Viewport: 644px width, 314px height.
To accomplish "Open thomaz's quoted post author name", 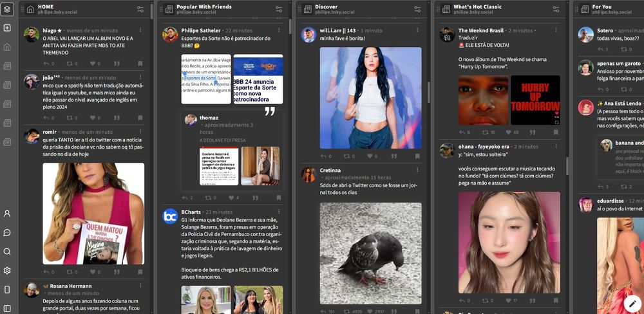I will click(x=209, y=118).
